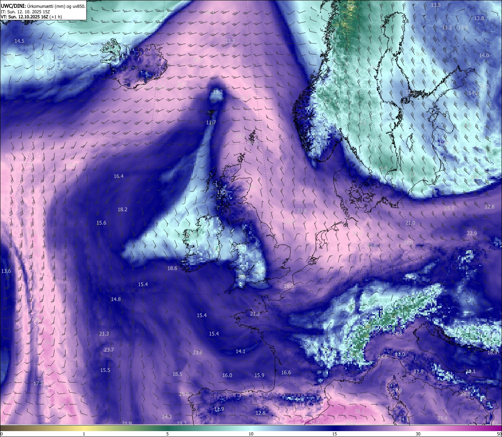Click the 13.8 value at the top right

pos(479,18)
